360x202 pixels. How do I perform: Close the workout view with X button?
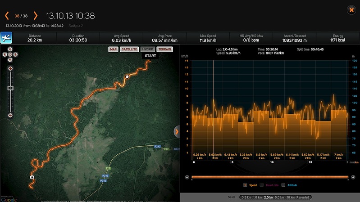click(351, 10)
